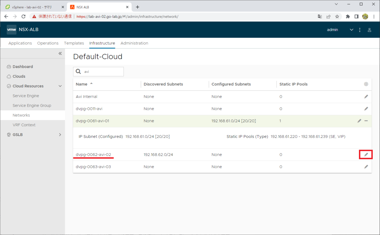This screenshot has height=235, width=380.
Task: Click the share page icon
Action: tap(329, 16)
